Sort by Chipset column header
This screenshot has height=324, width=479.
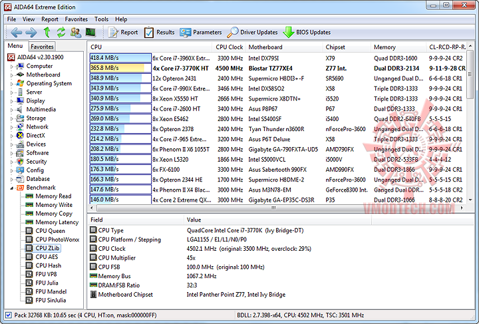[x=347, y=47]
